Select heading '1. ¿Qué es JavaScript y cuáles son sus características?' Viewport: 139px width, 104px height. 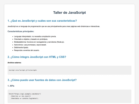point(42,21)
